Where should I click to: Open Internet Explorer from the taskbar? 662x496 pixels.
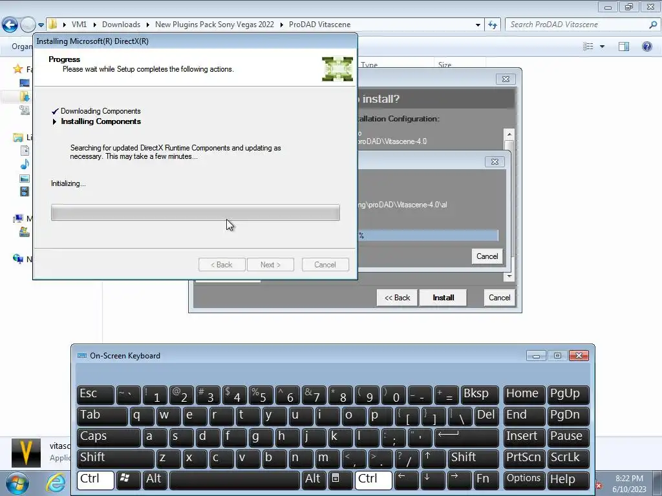pyautogui.click(x=56, y=483)
